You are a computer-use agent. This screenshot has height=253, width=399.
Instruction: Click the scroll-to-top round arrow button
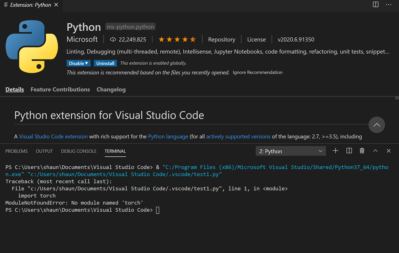pos(376,125)
